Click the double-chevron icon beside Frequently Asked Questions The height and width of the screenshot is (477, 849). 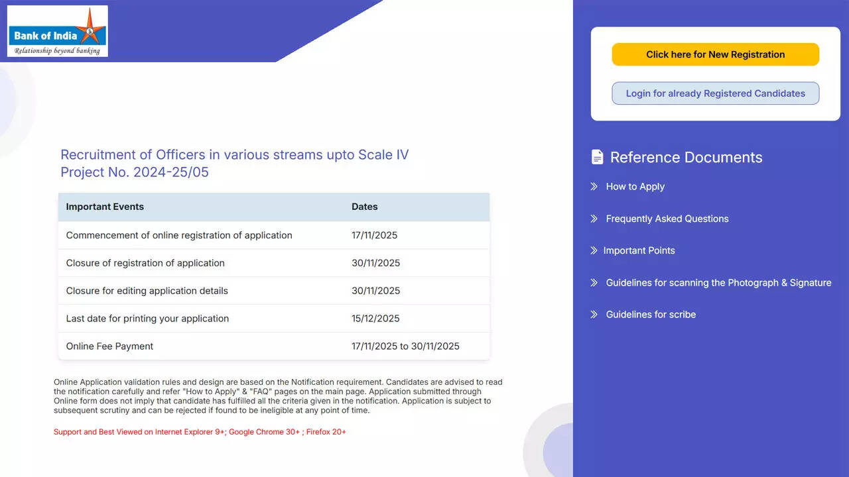tap(594, 219)
